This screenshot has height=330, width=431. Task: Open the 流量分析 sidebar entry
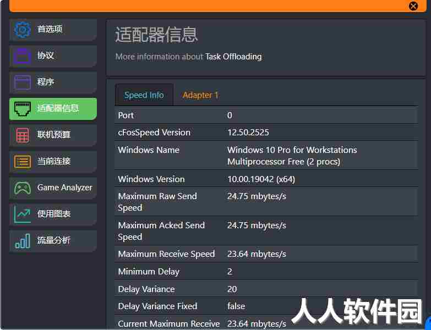coord(53,240)
